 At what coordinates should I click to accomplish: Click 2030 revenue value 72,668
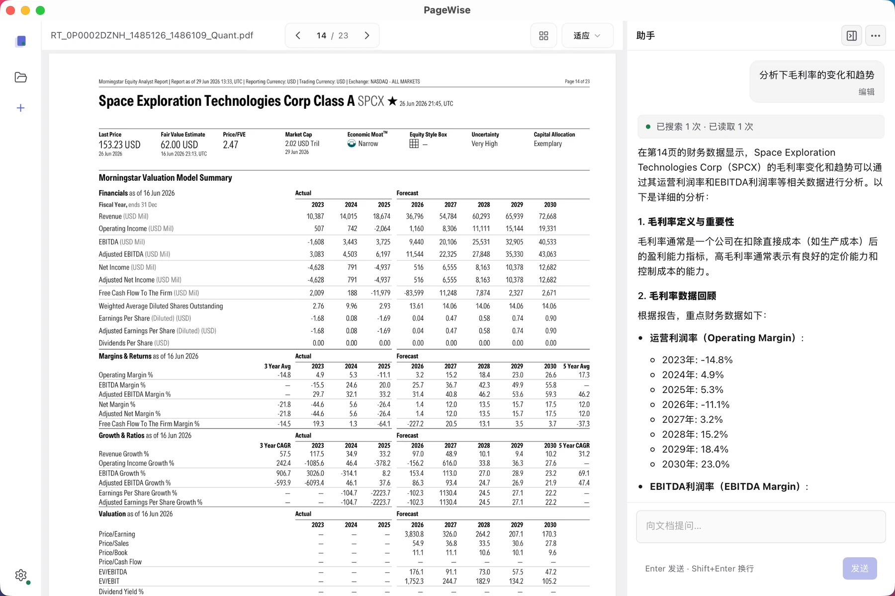[x=547, y=217]
